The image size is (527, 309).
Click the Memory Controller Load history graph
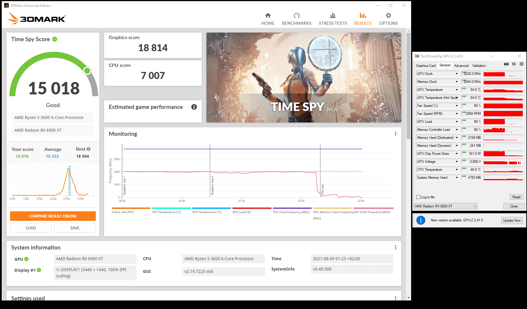point(503,130)
